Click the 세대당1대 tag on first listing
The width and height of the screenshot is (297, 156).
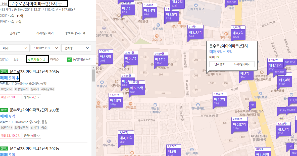pos(47,89)
